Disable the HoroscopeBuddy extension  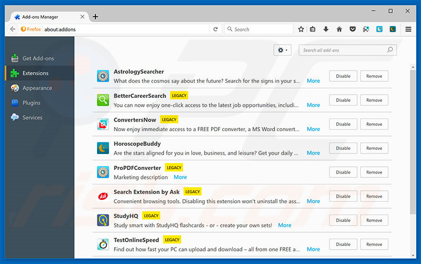point(343,148)
